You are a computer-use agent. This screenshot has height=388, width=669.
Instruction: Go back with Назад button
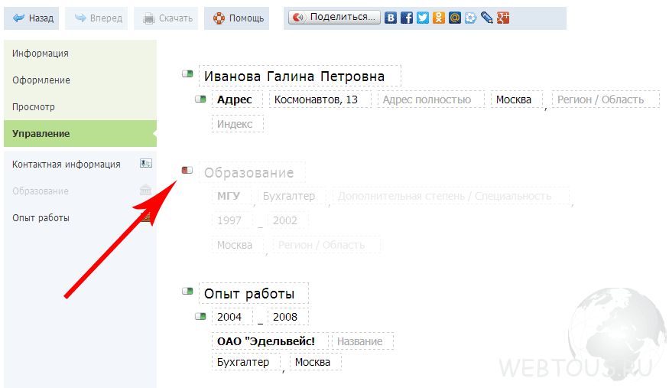(x=31, y=18)
